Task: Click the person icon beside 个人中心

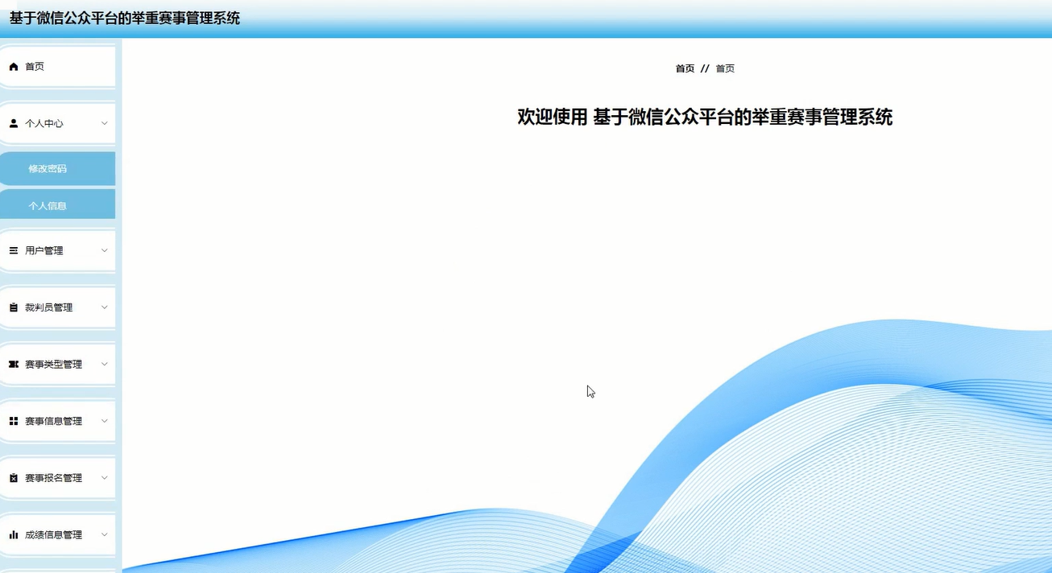Action: 14,124
